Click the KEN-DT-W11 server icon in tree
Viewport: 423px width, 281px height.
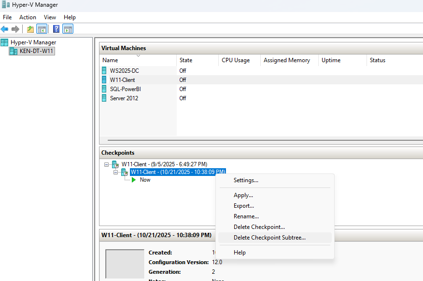click(14, 51)
